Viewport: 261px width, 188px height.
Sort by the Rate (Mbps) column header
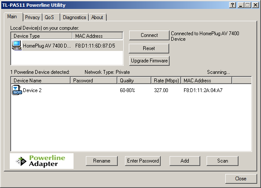[x=166, y=81]
